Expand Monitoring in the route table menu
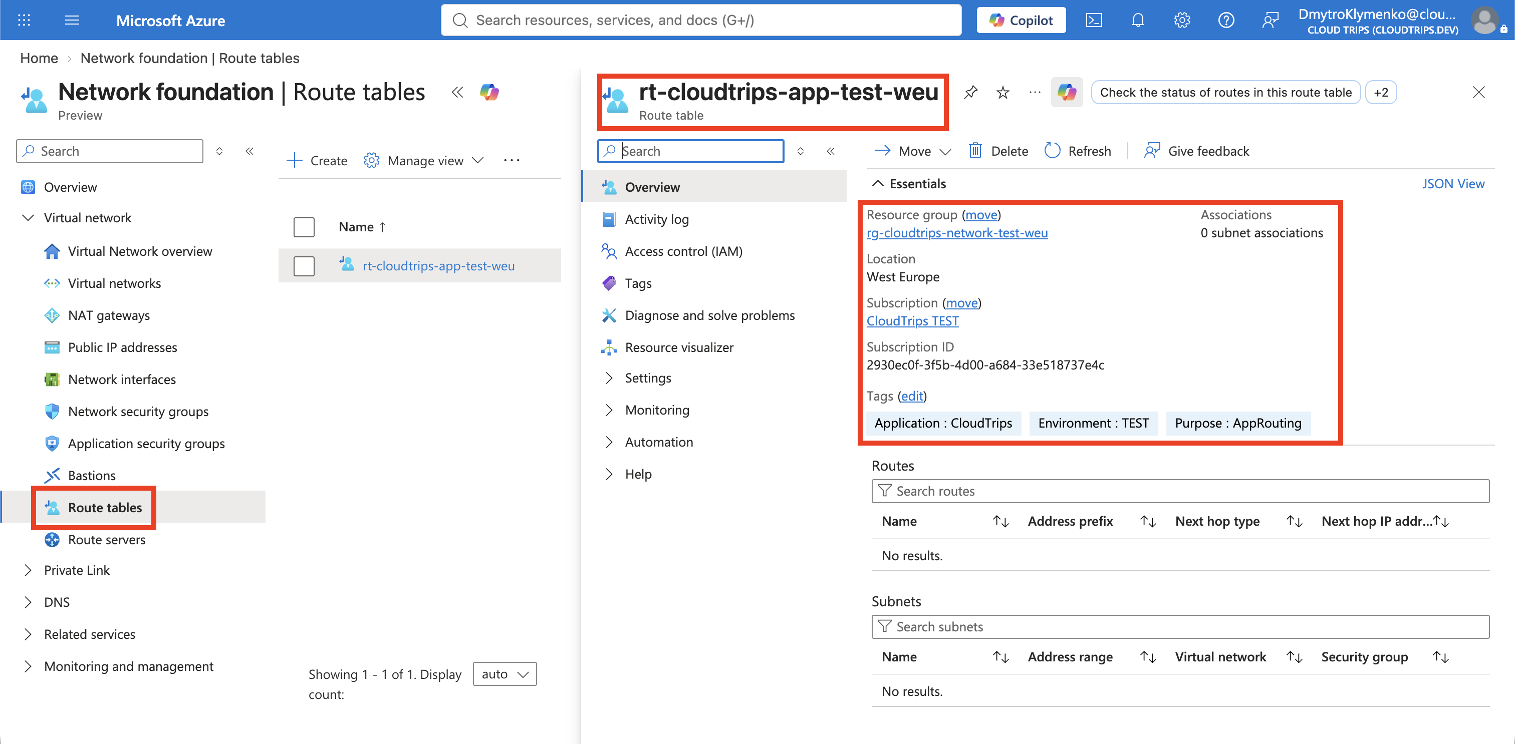Image resolution: width=1515 pixels, height=744 pixels. 609,410
